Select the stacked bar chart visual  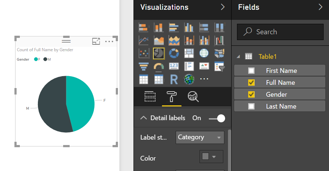[x=144, y=27]
